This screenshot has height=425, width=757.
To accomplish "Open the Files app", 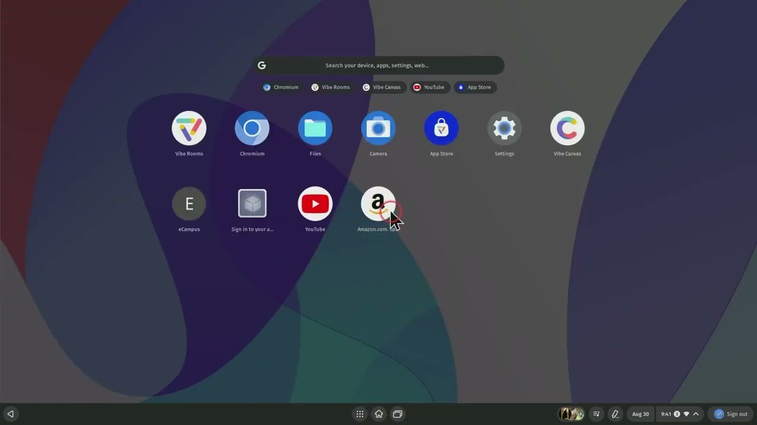I will 315,129.
